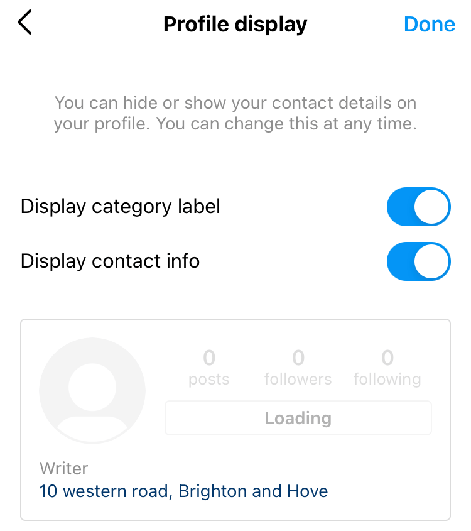Select the placeholder profile avatar icon
The image size is (471, 531).
[x=92, y=390]
